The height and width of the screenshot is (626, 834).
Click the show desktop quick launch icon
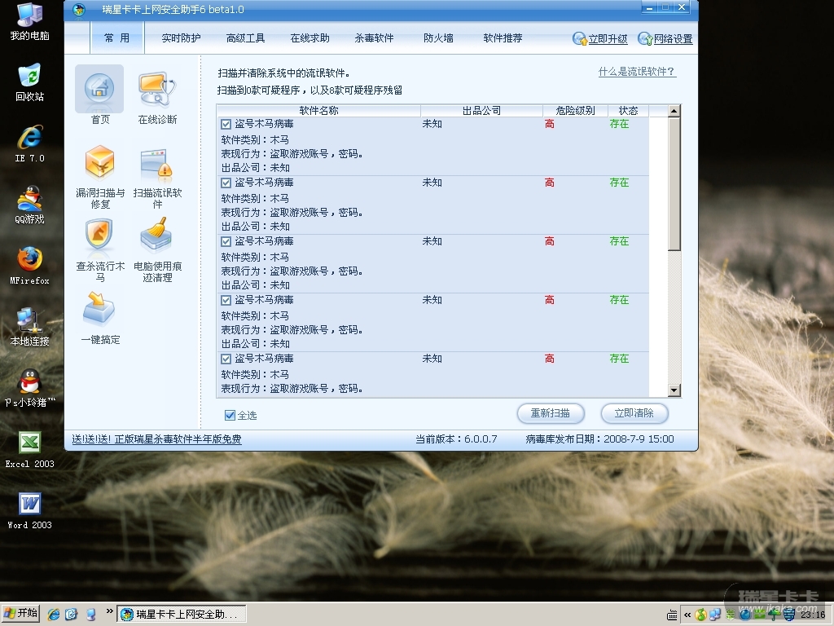pos(90,614)
